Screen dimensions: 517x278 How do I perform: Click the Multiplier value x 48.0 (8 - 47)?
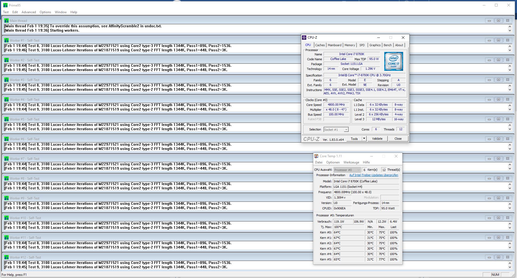click(336, 110)
